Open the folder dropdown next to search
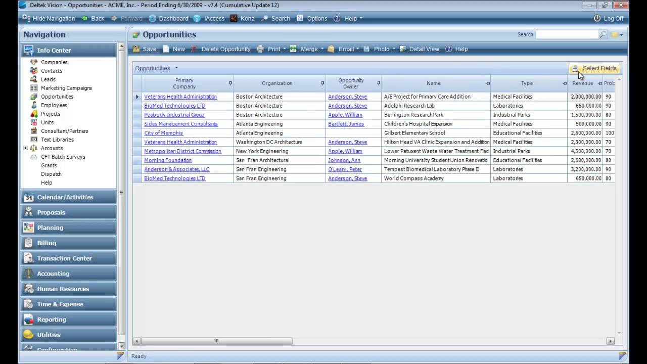647x364 pixels. pos(621,34)
